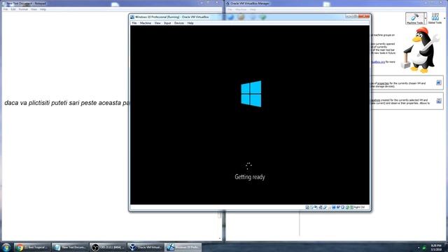448x252 pixels.
Task: Switch to Chrome in the taskbar
Action: click(x=32, y=247)
